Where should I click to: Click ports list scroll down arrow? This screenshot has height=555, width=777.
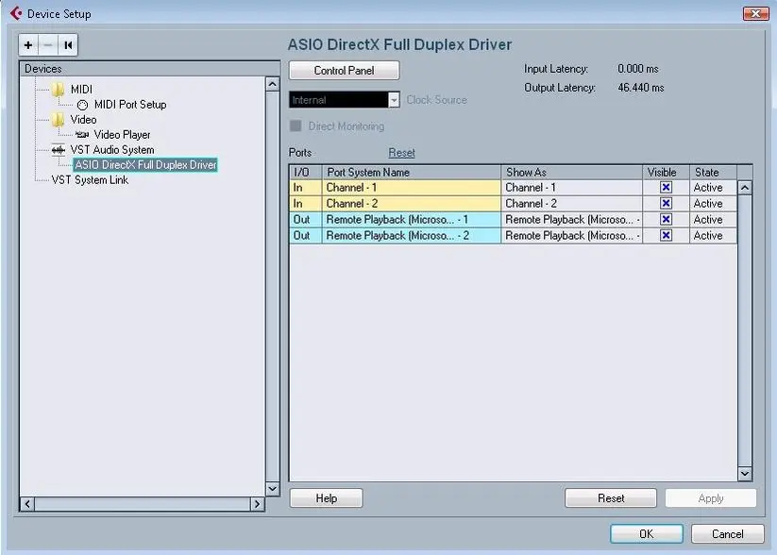click(x=744, y=474)
